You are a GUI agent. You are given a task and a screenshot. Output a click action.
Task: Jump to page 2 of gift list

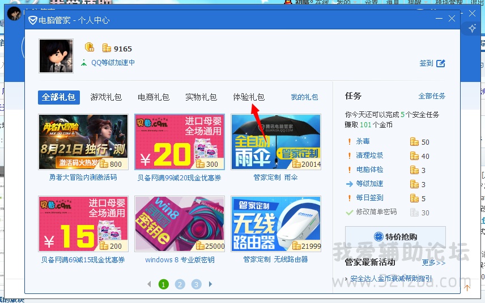tap(180, 284)
